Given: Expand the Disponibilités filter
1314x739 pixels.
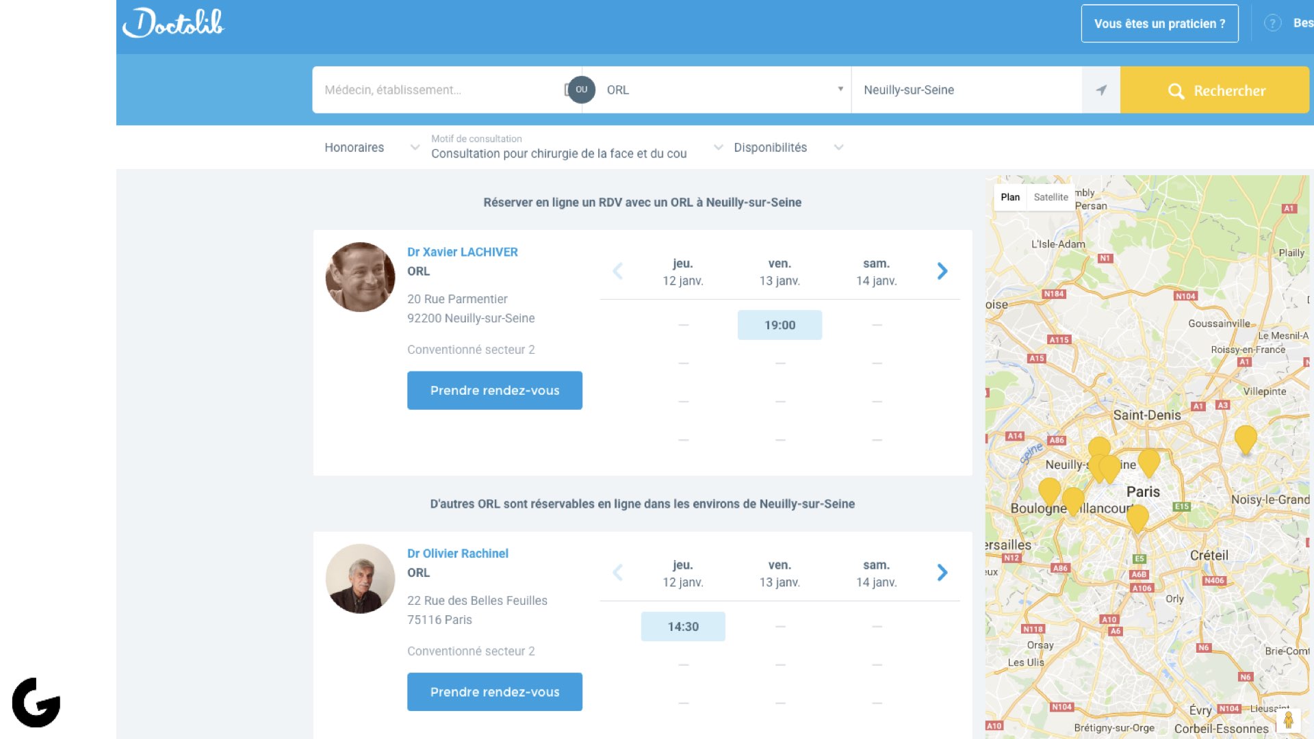Looking at the screenshot, I should [788, 147].
